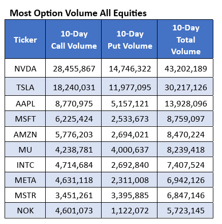Select the MU ticker cell
This screenshot has width=222, height=224.
[25, 150]
